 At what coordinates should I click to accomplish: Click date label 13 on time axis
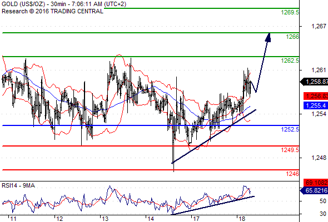click(x=105, y=219)
